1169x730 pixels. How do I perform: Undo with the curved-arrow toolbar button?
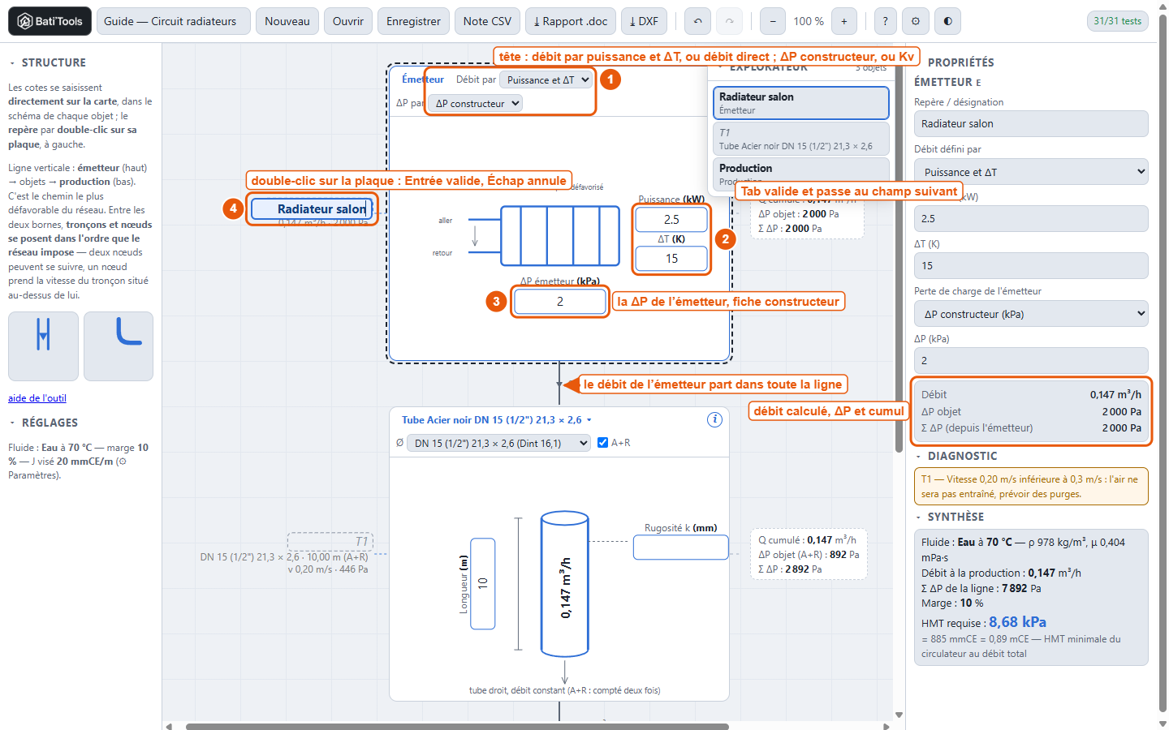click(x=697, y=21)
